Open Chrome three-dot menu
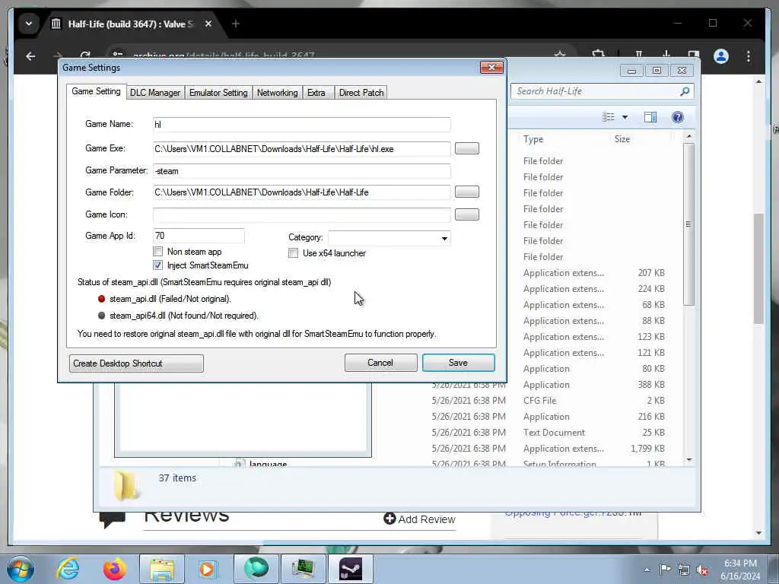 [x=749, y=56]
